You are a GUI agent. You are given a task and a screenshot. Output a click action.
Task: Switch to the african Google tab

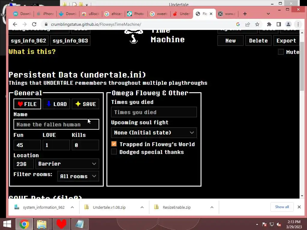114,14
